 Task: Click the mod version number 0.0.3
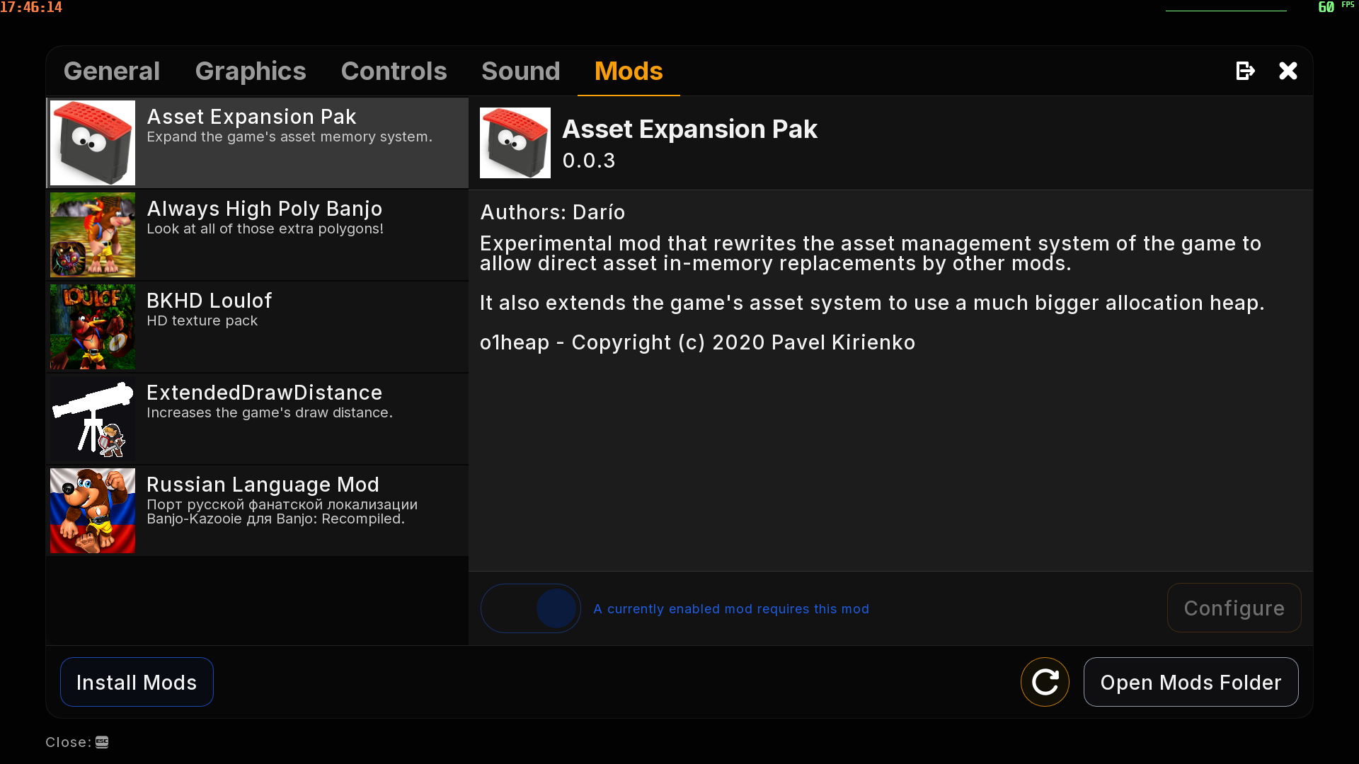(x=589, y=161)
